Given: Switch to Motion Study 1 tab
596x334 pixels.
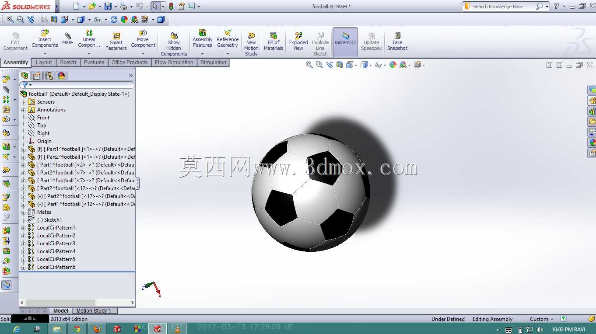Looking at the screenshot, I should click(x=94, y=311).
